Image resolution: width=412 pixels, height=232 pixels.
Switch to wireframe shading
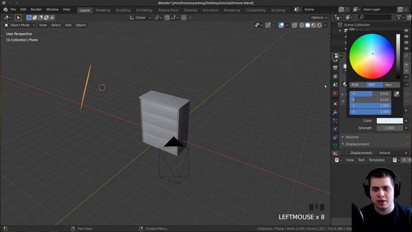[x=302, y=25]
